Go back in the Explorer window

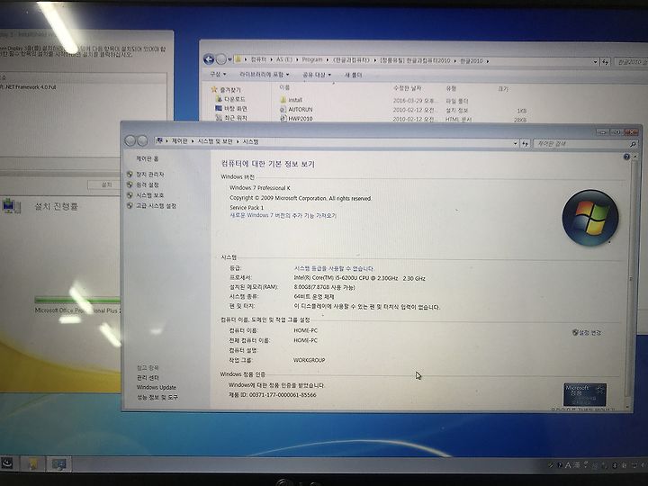click(x=209, y=59)
